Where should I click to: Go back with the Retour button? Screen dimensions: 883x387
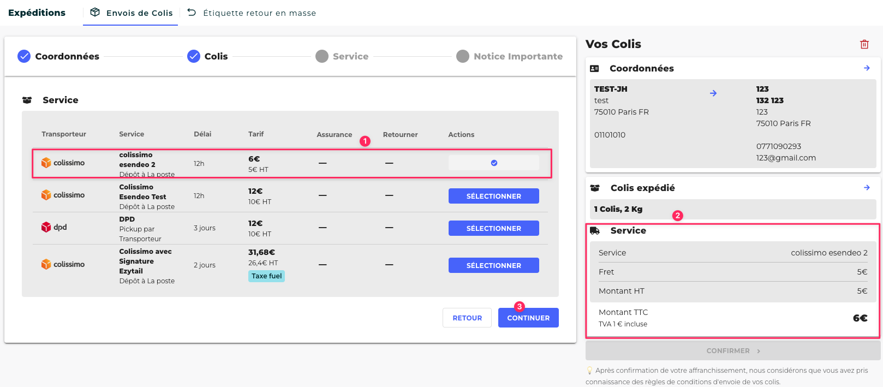tap(467, 318)
